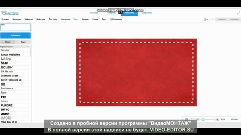
Task: Switch to the Наши fonts tab
Action: tap(8, 42)
